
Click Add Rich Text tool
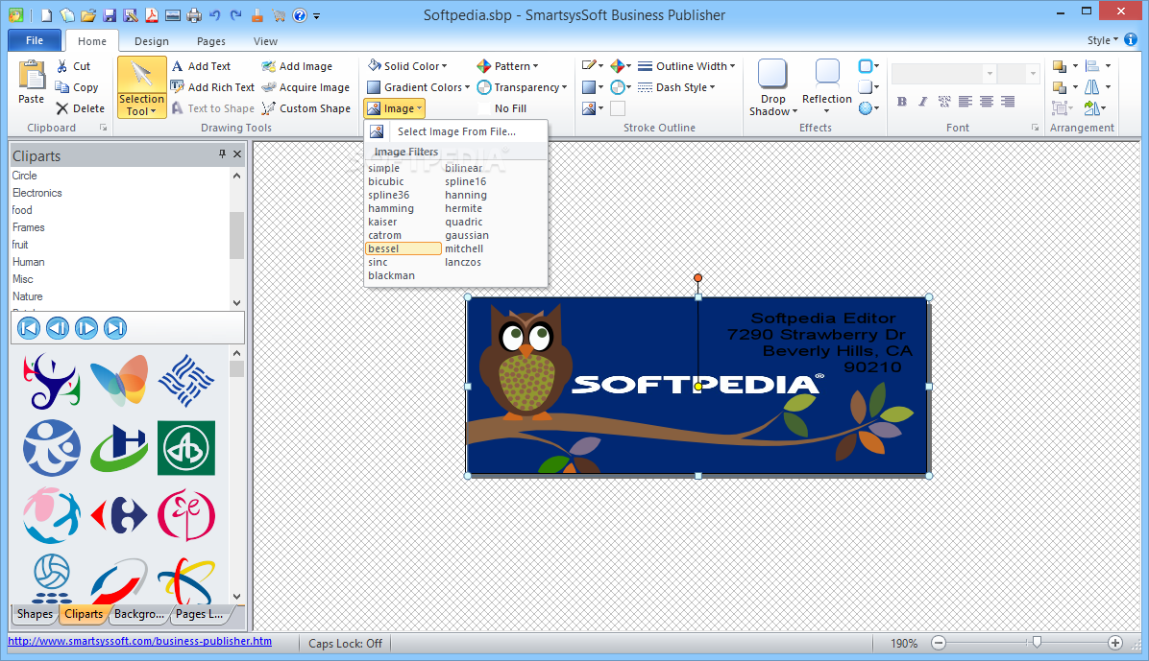point(212,87)
